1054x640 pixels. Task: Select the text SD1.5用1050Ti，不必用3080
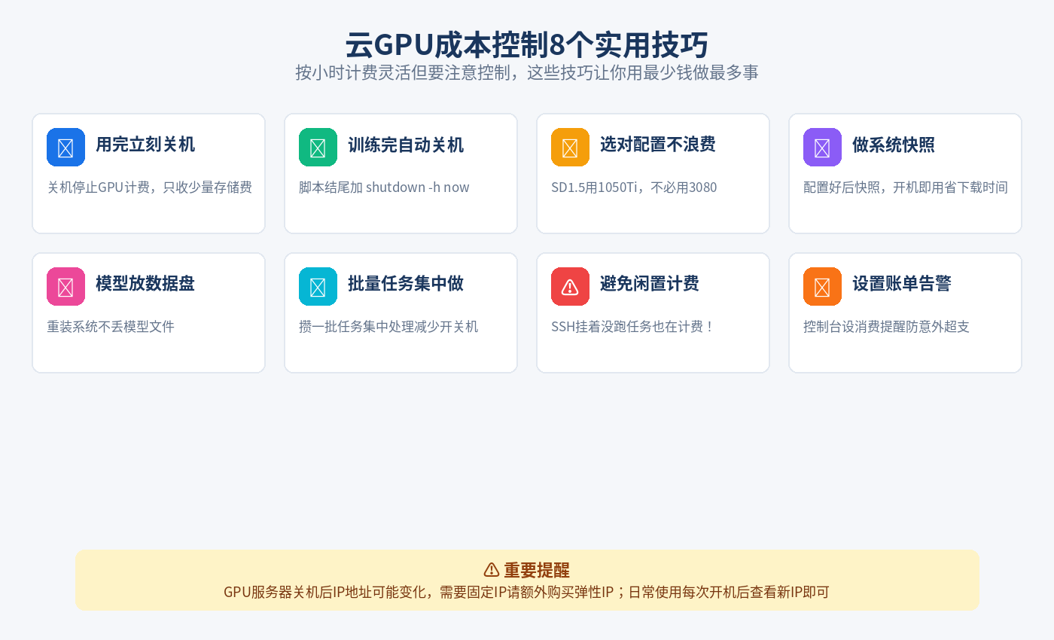coord(634,187)
